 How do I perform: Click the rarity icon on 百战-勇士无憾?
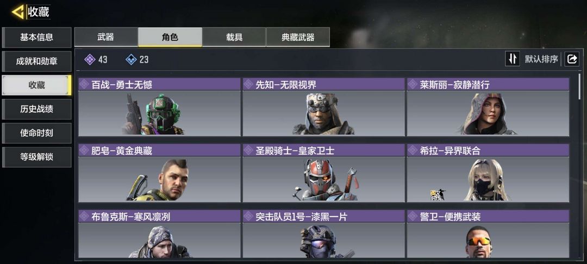point(85,85)
